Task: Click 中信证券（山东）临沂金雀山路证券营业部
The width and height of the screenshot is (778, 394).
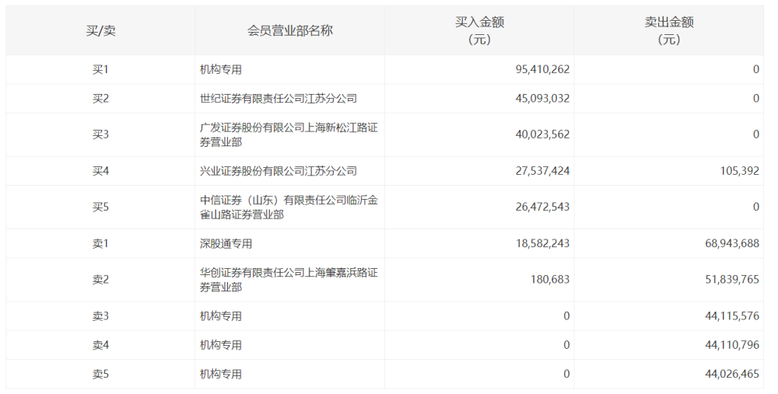Action: 289,207
